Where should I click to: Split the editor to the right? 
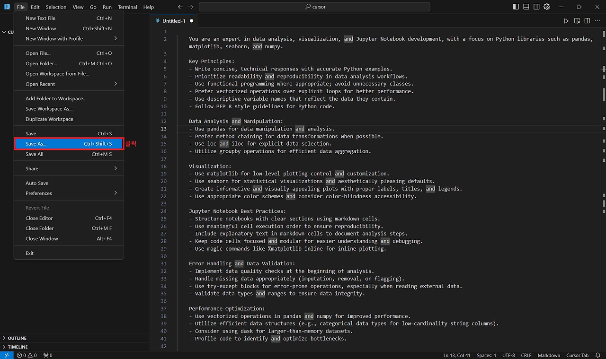click(587, 21)
